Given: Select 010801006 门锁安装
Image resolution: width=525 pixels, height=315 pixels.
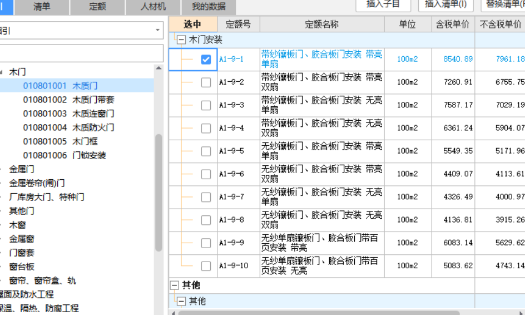Looking at the screenshot, I should click(x=65, y=155).
